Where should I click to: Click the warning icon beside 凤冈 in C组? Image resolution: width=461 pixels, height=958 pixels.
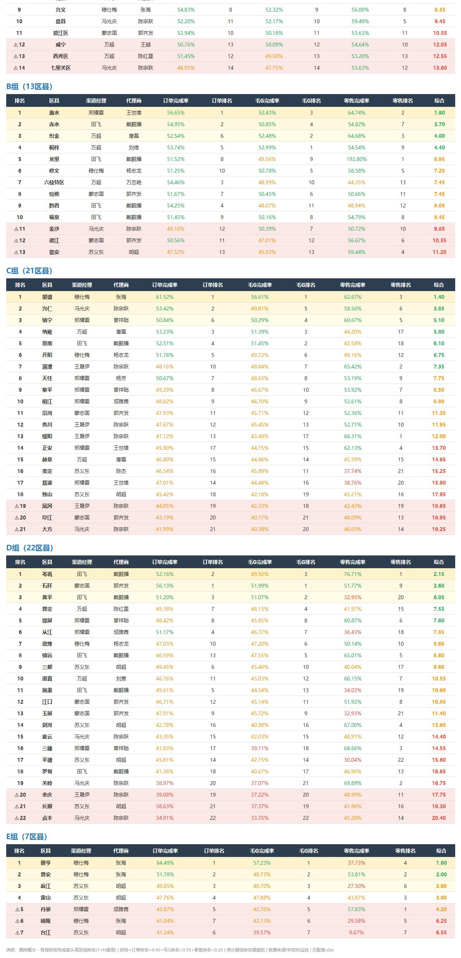(x=17, y=506)
